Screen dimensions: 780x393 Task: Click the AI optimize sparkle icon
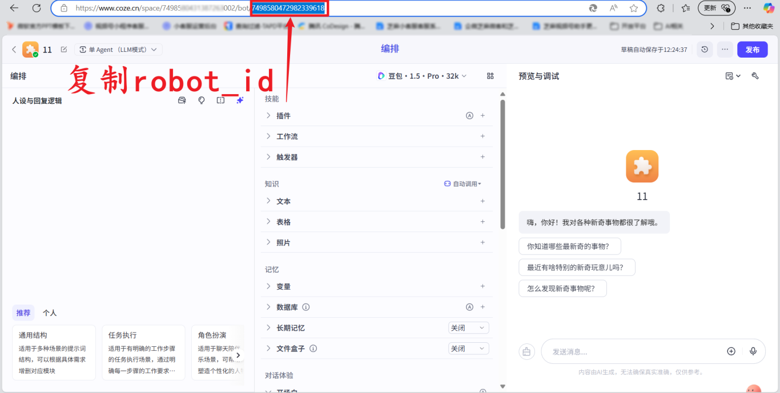tap(240, 100)
